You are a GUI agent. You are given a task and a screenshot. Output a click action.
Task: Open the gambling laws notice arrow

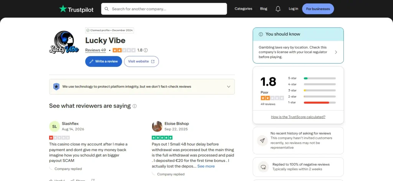point(336,52)
